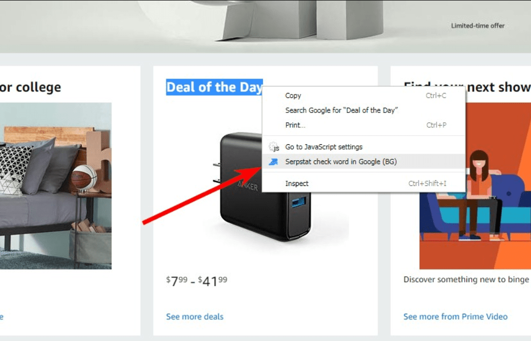Click the JavaScript settings gear icon
The image size is (531, 341).
(x=274, y=147)
